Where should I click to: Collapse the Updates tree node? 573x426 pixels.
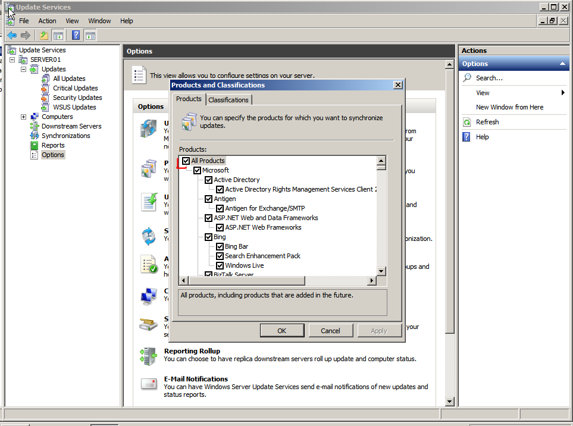coord(23,69)
